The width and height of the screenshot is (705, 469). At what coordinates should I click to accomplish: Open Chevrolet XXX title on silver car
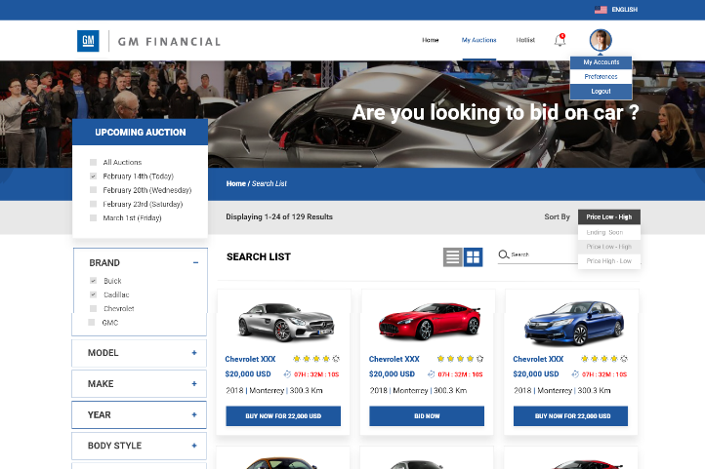tap(250, 359)
